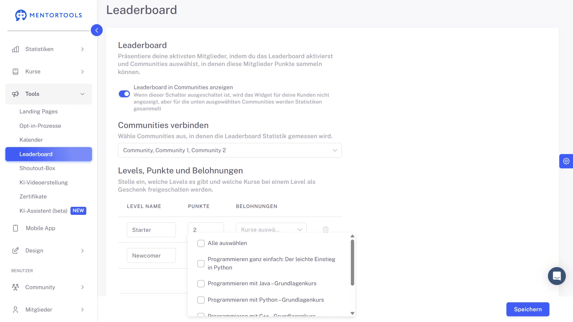
Task: Click the Speichern button
Action: click(x=527, y=309)
